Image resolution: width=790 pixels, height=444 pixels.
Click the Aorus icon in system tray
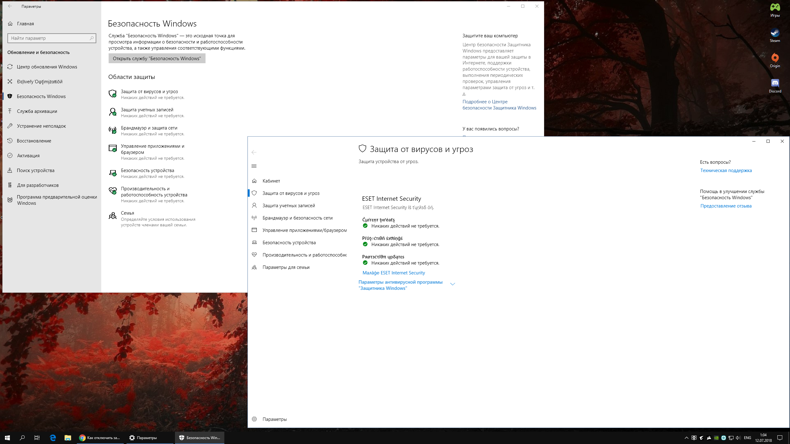(x=701, y=438)
